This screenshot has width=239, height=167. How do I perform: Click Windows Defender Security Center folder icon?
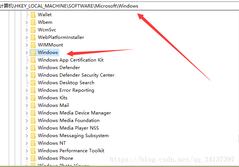(33, 75)
